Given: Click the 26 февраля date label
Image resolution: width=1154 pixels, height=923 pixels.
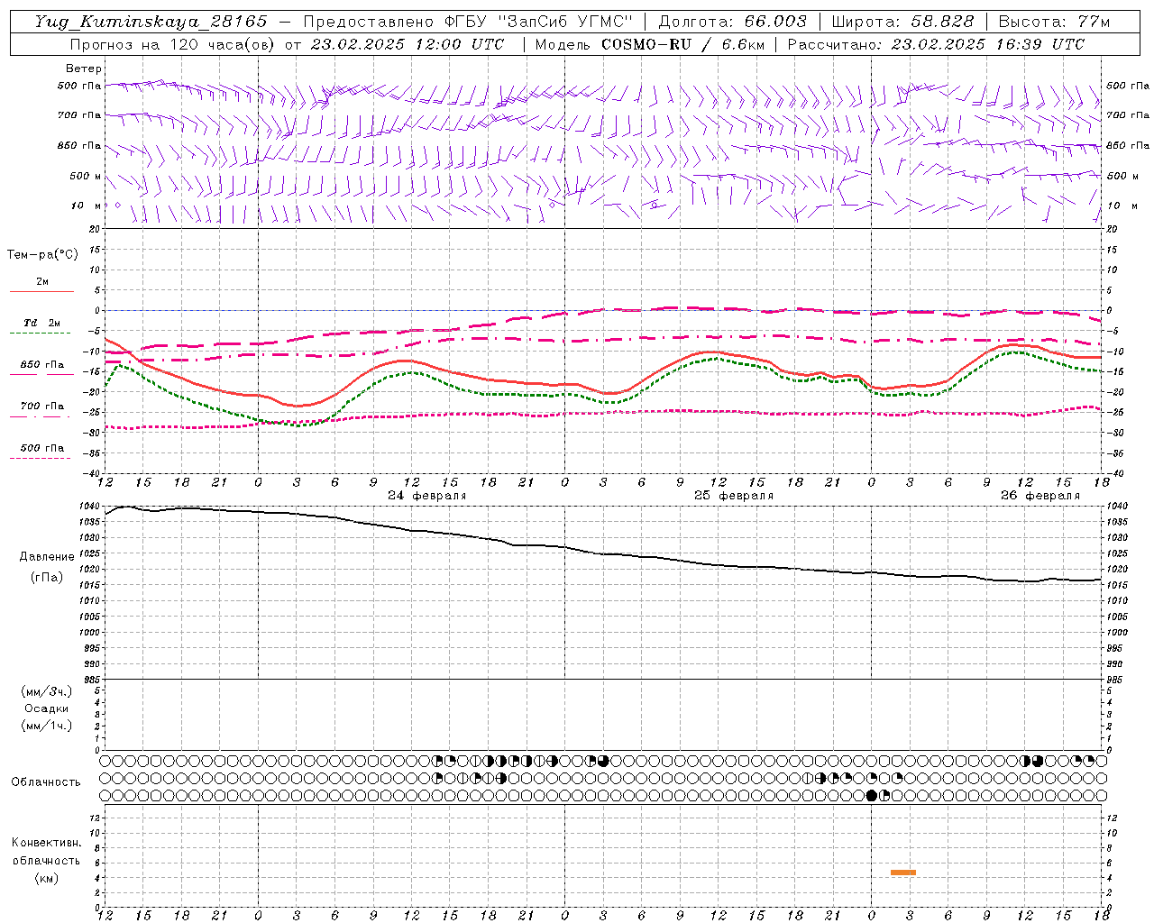Looking at the screenshot, I should 1040,496.
